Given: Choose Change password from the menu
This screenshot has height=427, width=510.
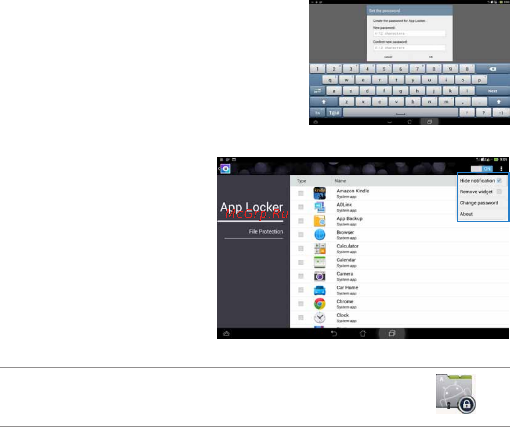Looking at the screenshot, I should (479, 203).
